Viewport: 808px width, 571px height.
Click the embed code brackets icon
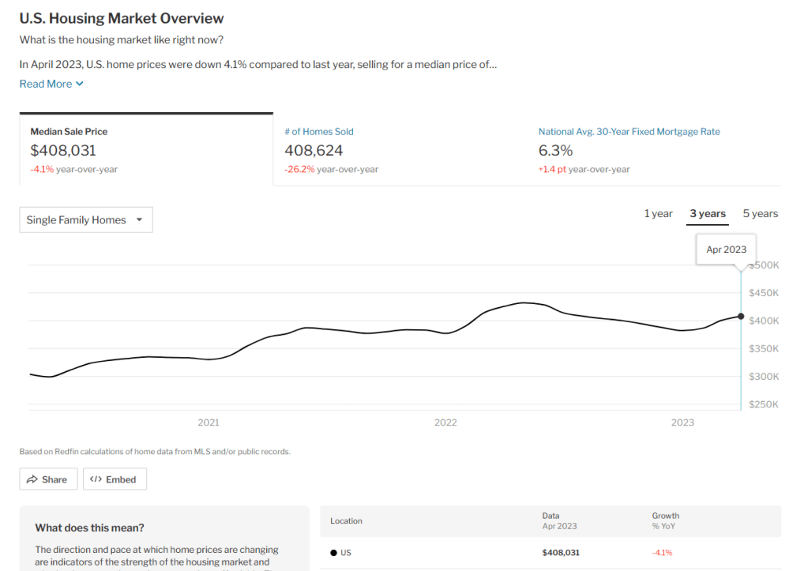[96, 479]
